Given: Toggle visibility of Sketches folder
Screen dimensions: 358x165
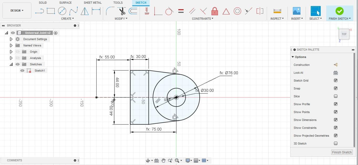Looking at the screenshot, I should (18, 64).
